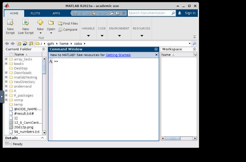246x162 pixels.
Task: Navigate forward in folder history
Action: click(13, 44)
